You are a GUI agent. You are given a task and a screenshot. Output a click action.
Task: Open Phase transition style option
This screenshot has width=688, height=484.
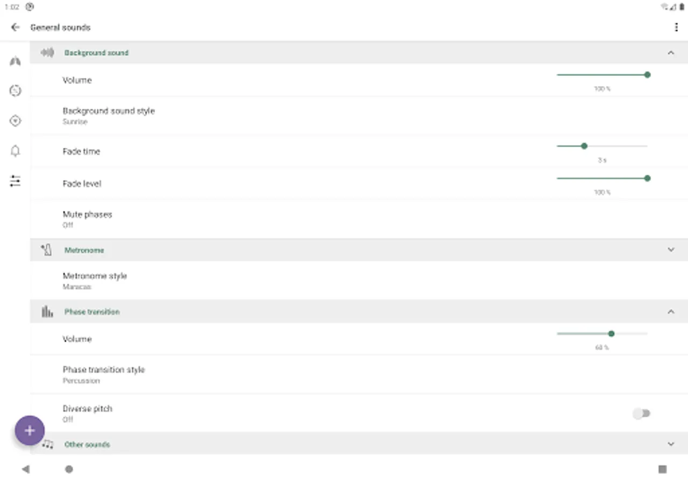click(359, 374)
